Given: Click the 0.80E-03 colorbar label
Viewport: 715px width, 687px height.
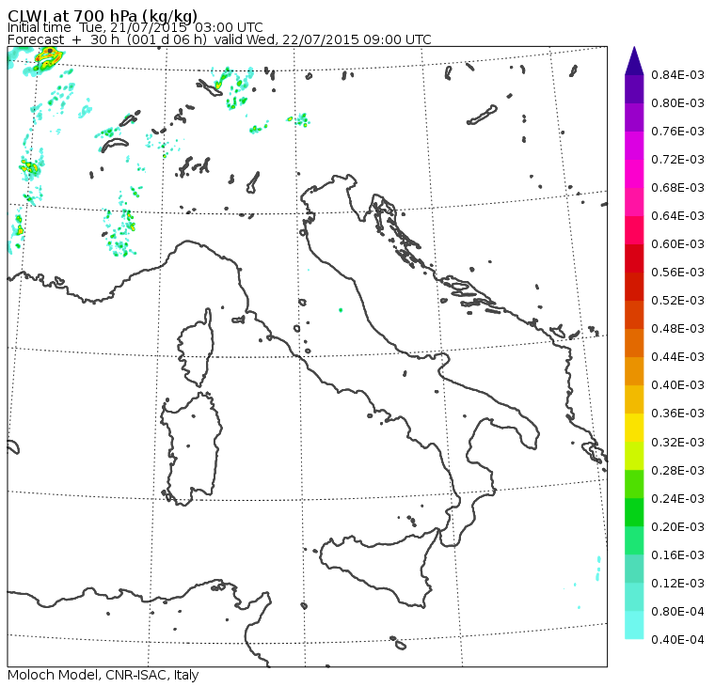Looking at the screenshot, I should (677, 103).
